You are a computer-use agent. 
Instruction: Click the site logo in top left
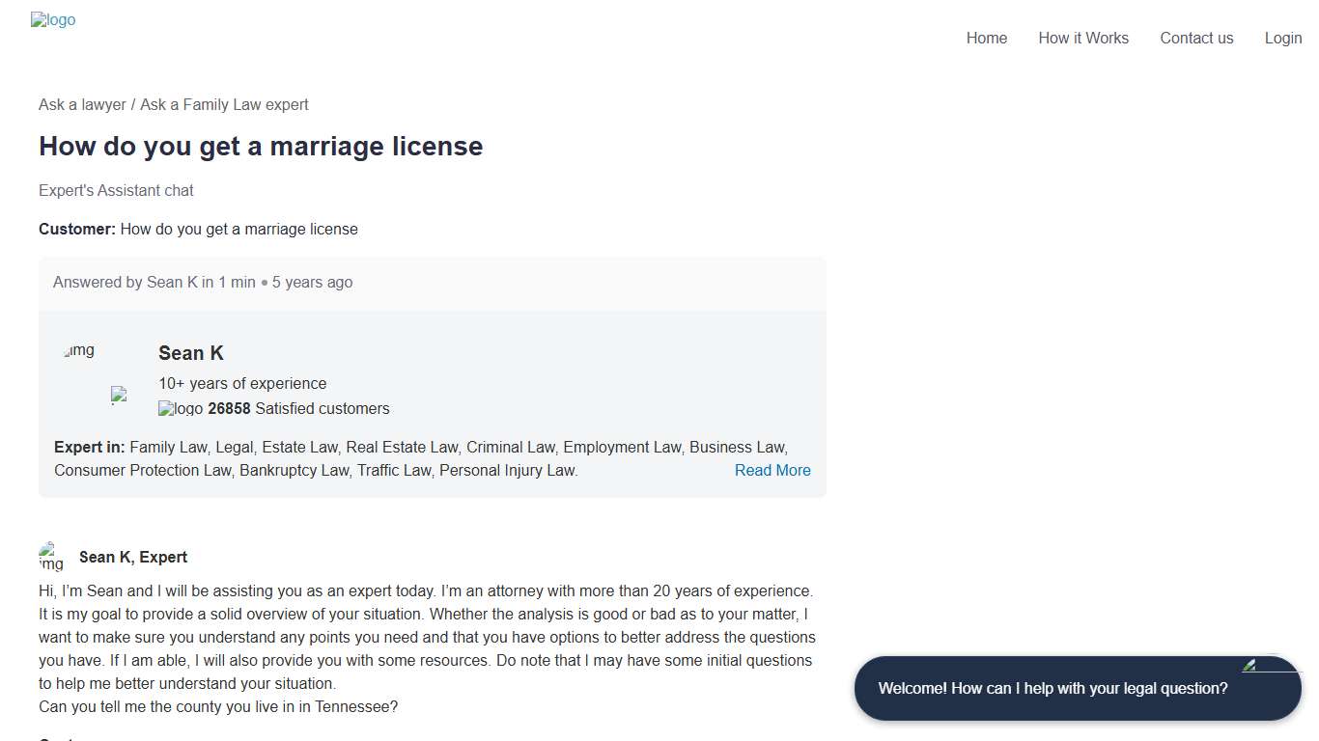[x=53, y=19]
